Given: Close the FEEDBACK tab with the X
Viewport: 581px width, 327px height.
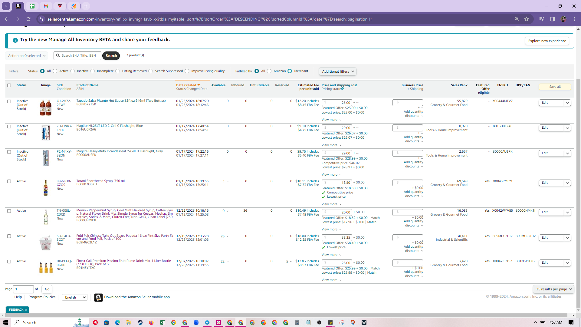Looking at the screenshot, I should (x=26, y=310).
